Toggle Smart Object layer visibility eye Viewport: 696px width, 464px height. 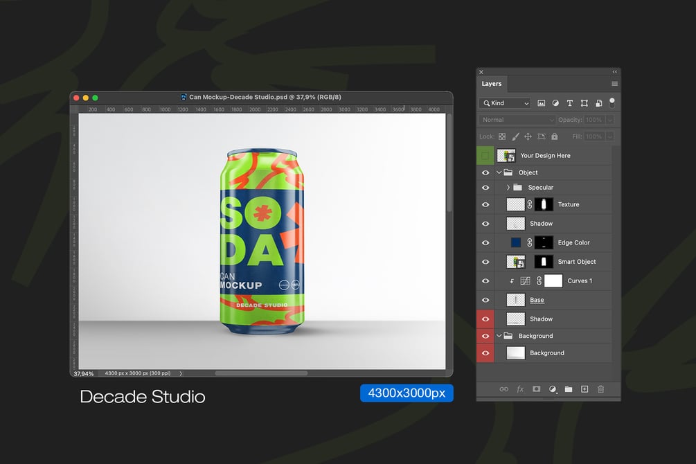click(485, 262)
